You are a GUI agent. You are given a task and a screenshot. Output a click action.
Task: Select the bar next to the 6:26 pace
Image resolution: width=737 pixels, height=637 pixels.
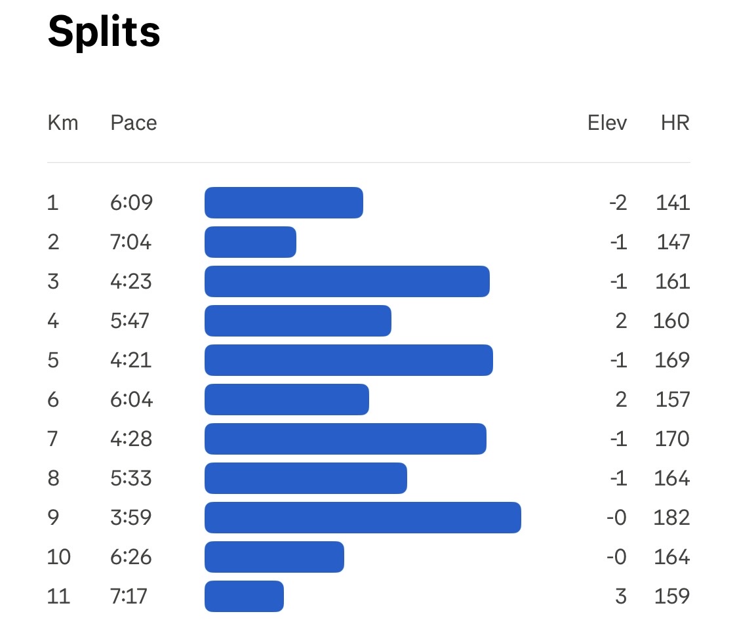pos(274,557)
